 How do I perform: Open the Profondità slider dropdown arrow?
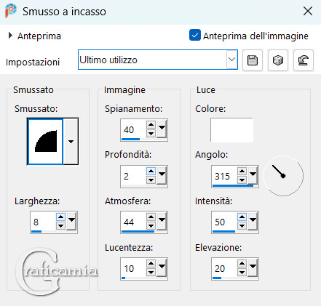pos(162,174)
